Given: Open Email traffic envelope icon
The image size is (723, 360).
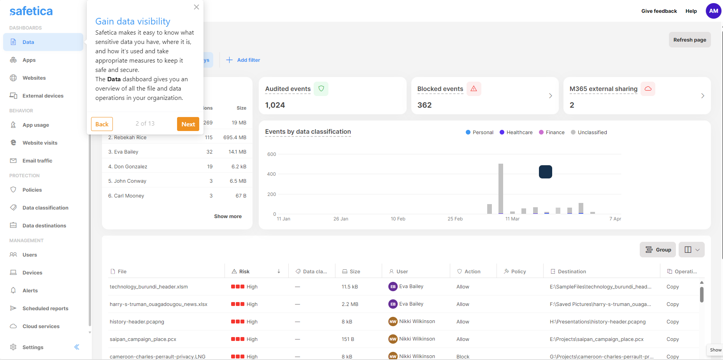Looking at the screenshot, I should 13,161.
